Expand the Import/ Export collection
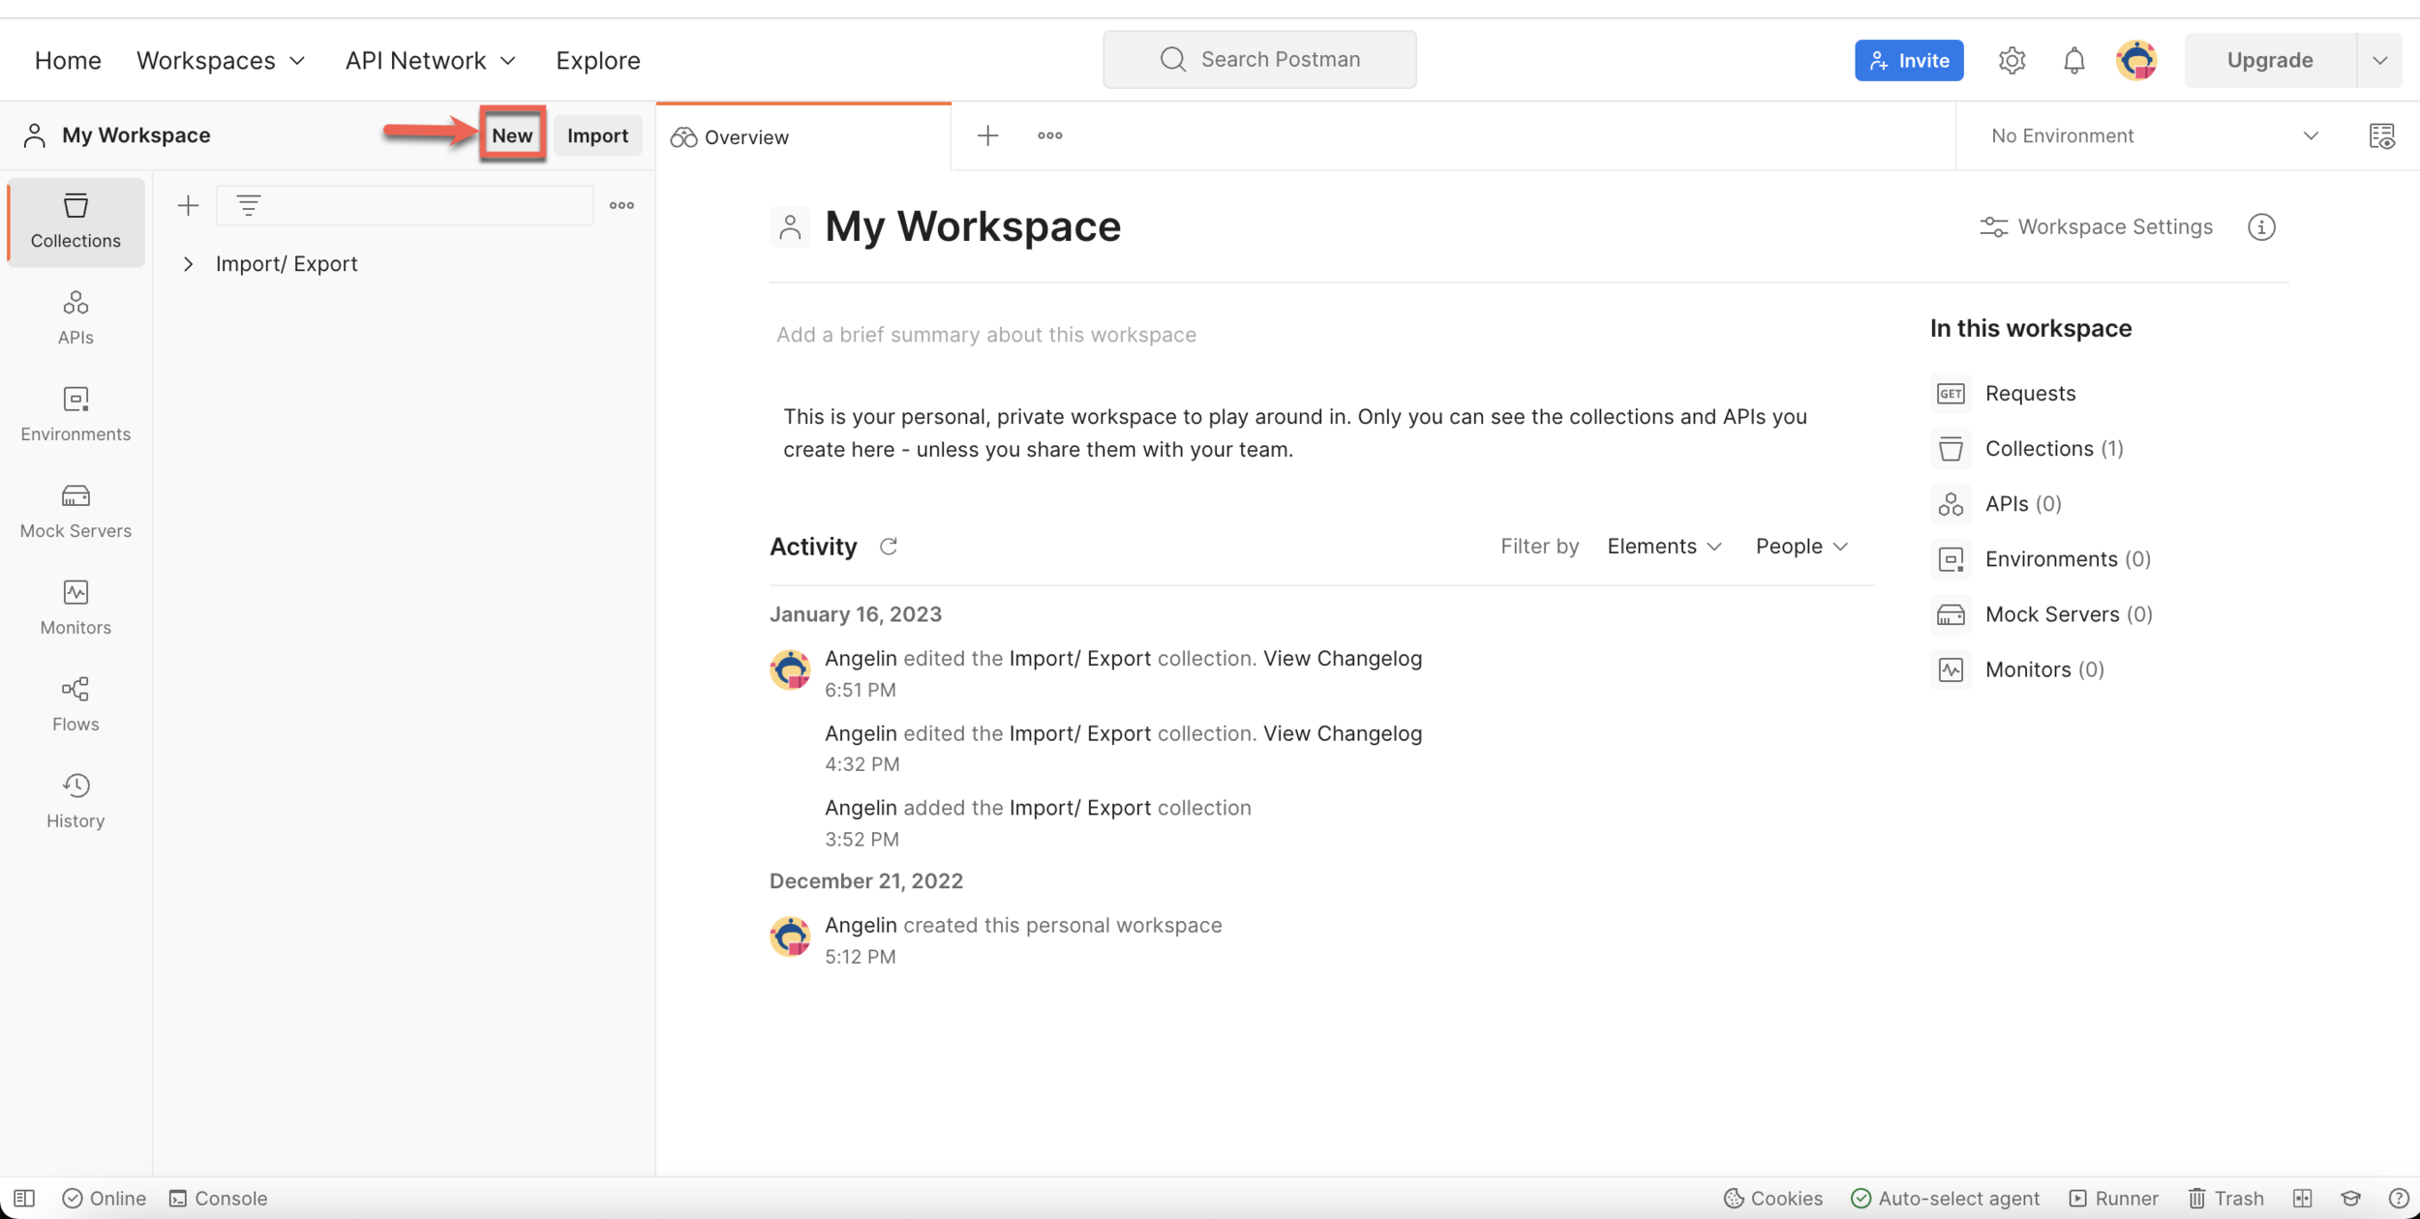The image size is (2420, 1219). click(189, 263)
